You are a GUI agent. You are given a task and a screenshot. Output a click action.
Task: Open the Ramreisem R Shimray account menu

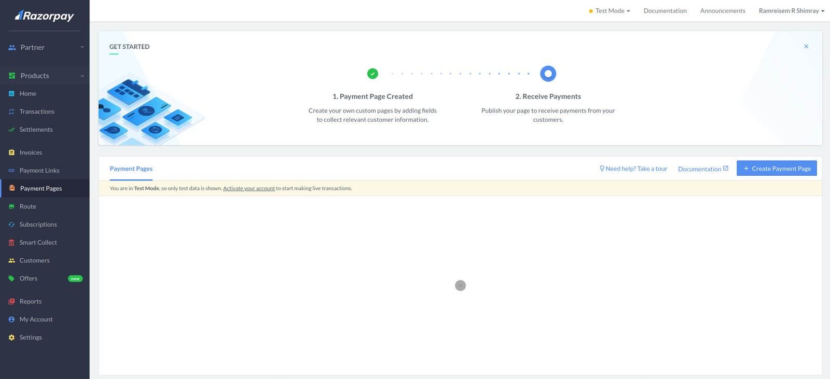791,11
